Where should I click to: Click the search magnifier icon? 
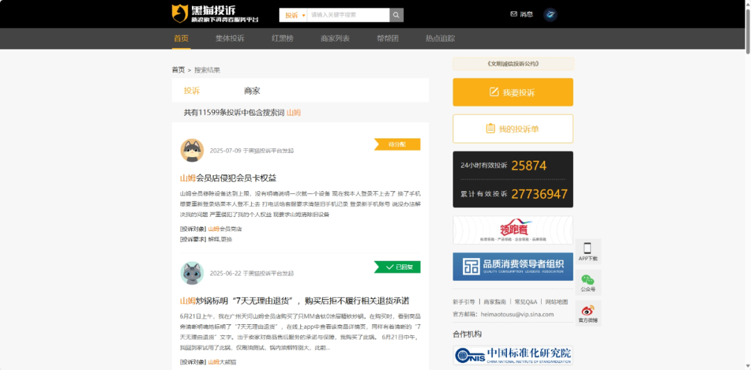point(396,15)
